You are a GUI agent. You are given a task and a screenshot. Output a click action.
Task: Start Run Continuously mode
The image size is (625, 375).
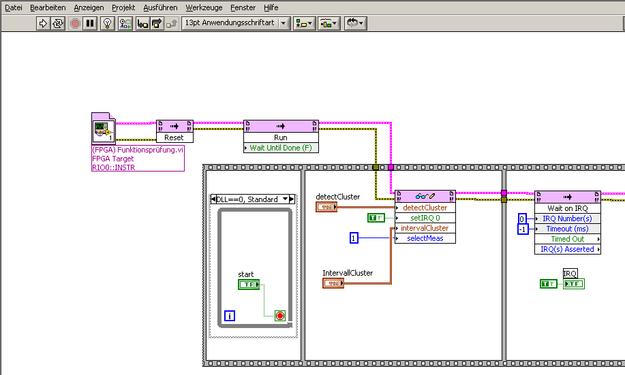[x=58, y=23]
